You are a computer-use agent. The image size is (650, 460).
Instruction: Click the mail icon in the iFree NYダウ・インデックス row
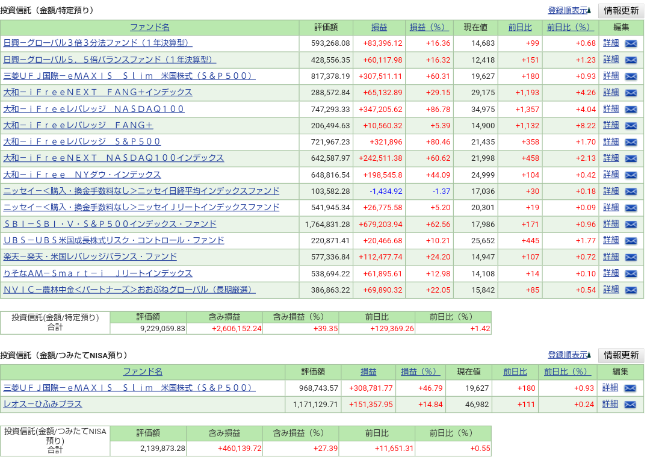point(631,175)
